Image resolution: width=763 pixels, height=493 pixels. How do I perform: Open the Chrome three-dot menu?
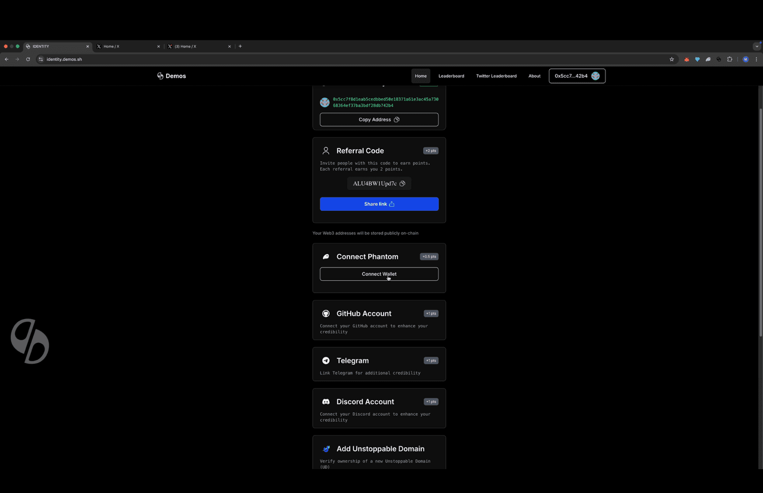[x=756, y=59]
